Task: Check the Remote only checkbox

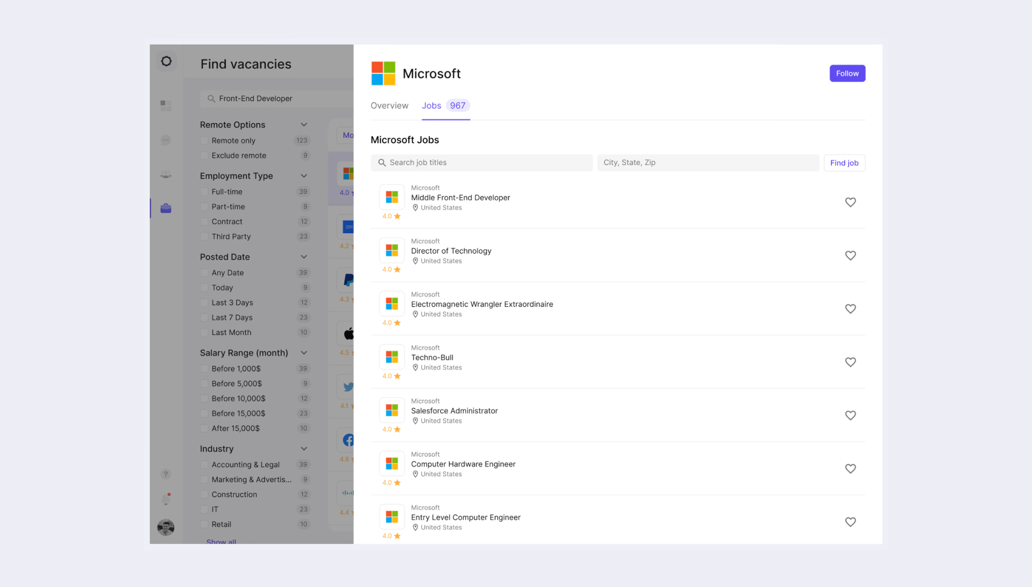Action: [204, 141]
